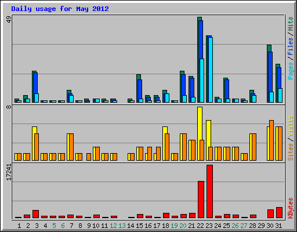Click the tallest red KBytes bar on day 23
297x232 pixels.
pyautogui.click(x=209, y=191)
